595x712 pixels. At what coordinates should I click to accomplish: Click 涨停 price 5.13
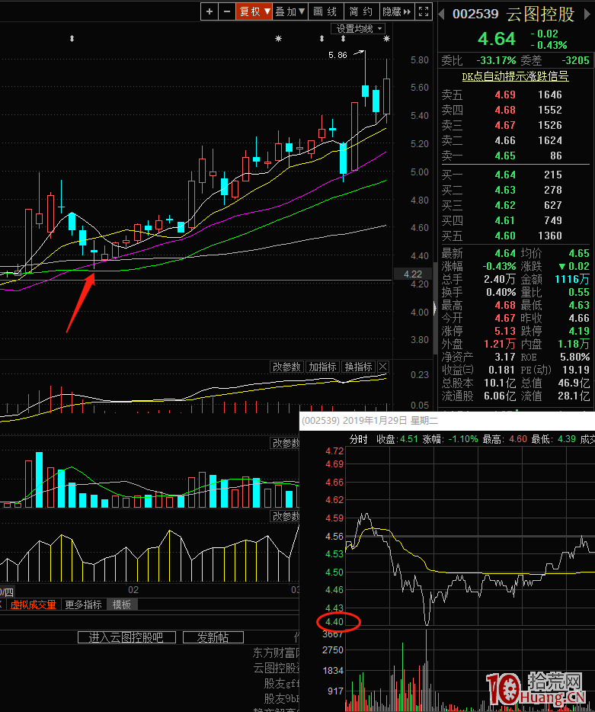coord(504,331)
